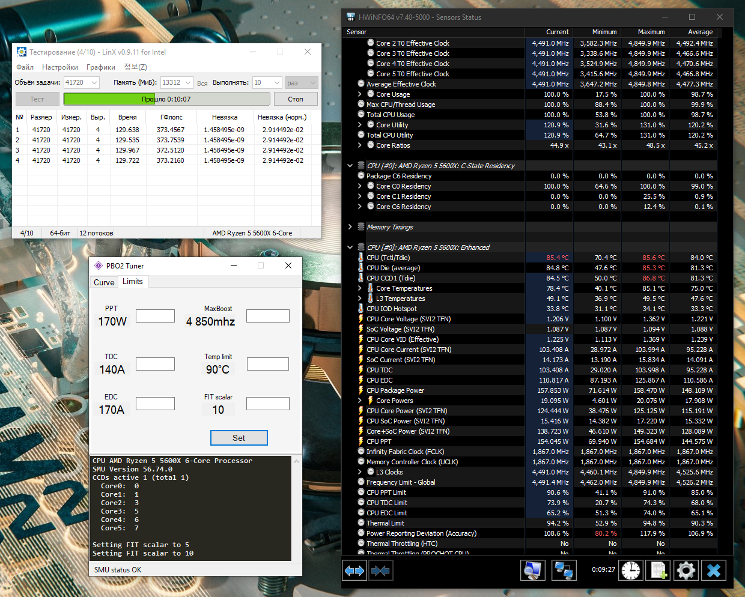Click lightning icon beside CPU Core Voltage
This screenshot has width=745, height=597.
click(361, 319)
